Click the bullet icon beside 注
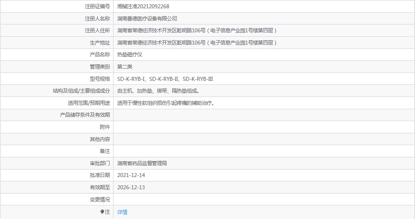This screenshot has width=415, height=220. point(102,212)
